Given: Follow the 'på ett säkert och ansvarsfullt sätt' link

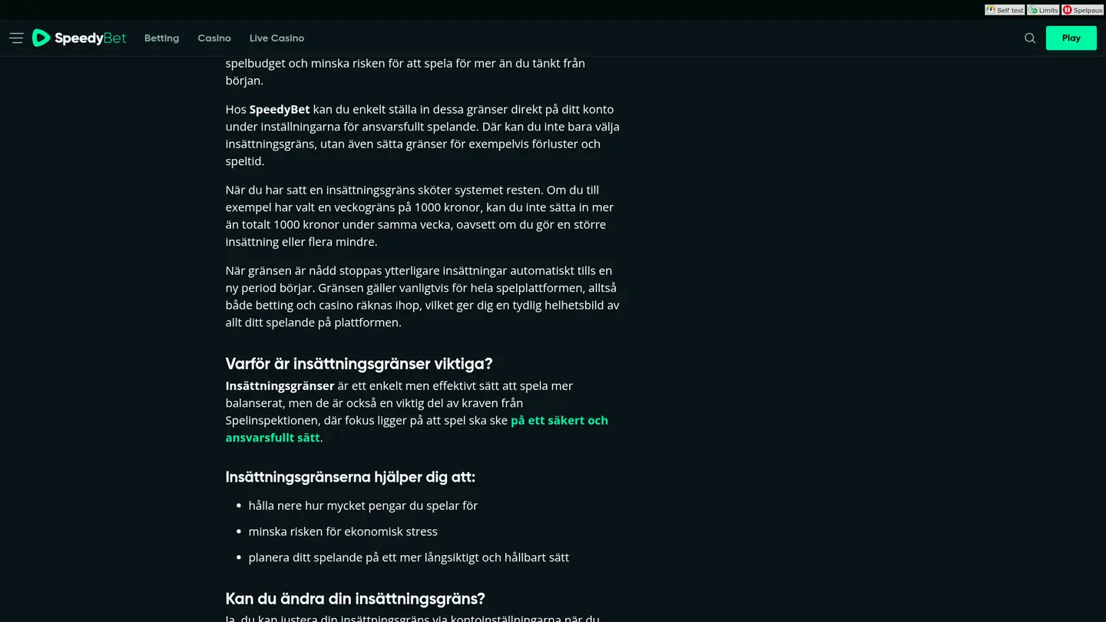Looking at the screenshot, I should click(417, 428).
